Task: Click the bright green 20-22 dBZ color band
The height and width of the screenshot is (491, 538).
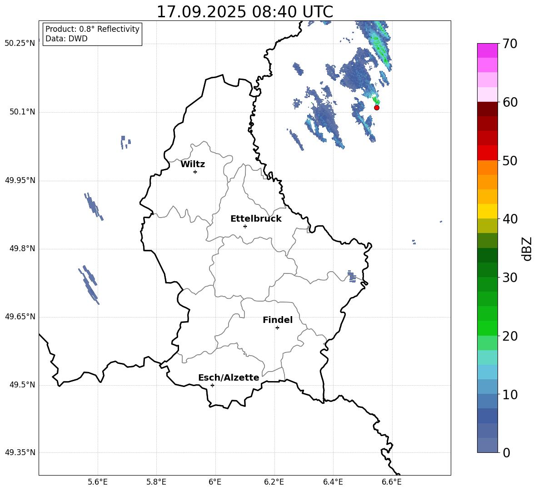Action: [x=488, y=328]
